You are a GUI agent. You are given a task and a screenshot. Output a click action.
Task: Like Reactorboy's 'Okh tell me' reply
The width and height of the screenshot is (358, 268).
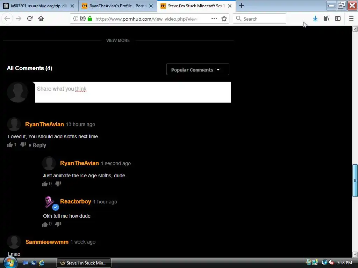[45, 224]
